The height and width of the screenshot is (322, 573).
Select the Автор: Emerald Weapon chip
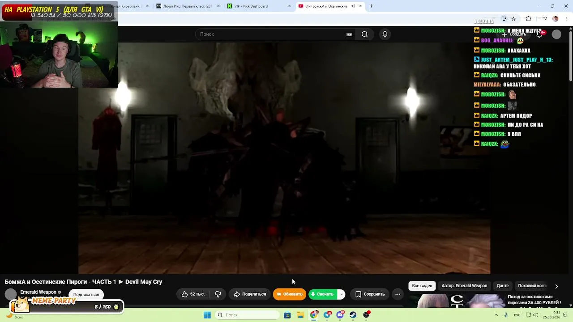click(x=464, y=286)
